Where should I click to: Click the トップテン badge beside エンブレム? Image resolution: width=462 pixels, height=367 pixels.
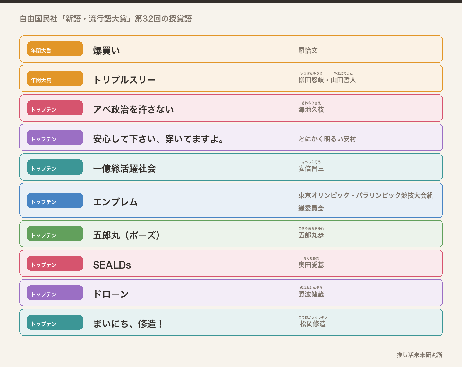pos(55,201)
